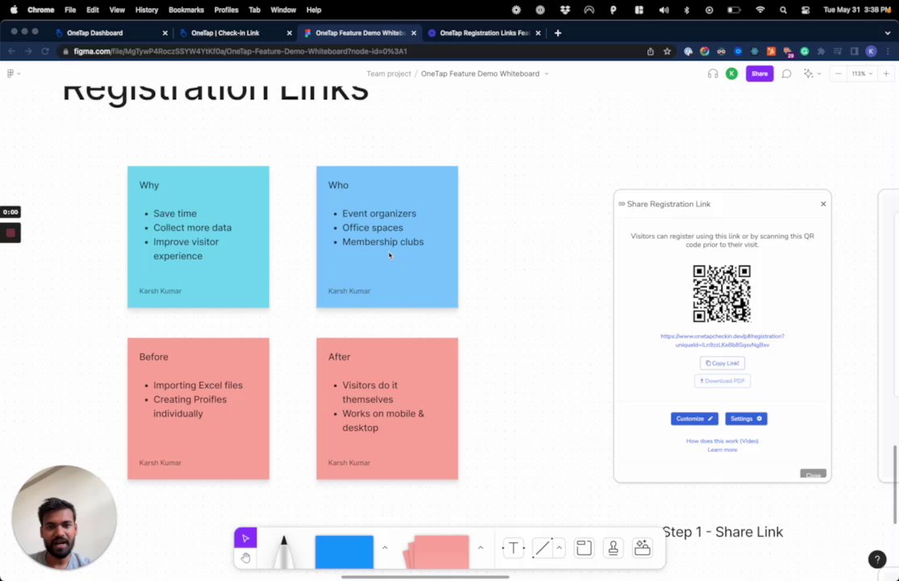
Task: Click the vertical canvas scrollbar
Action: (894, 485)
